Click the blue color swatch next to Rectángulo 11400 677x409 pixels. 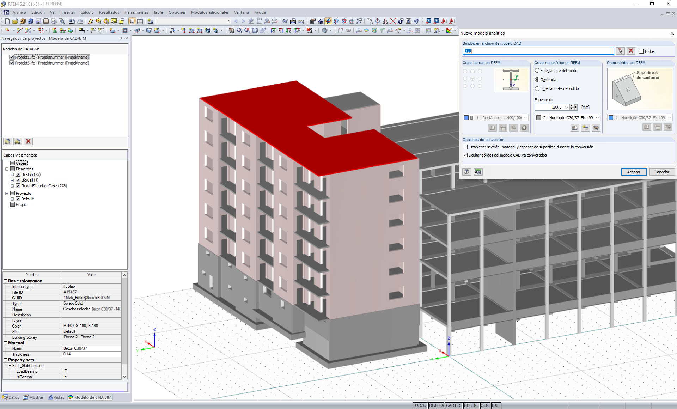[x=466, y=117]
